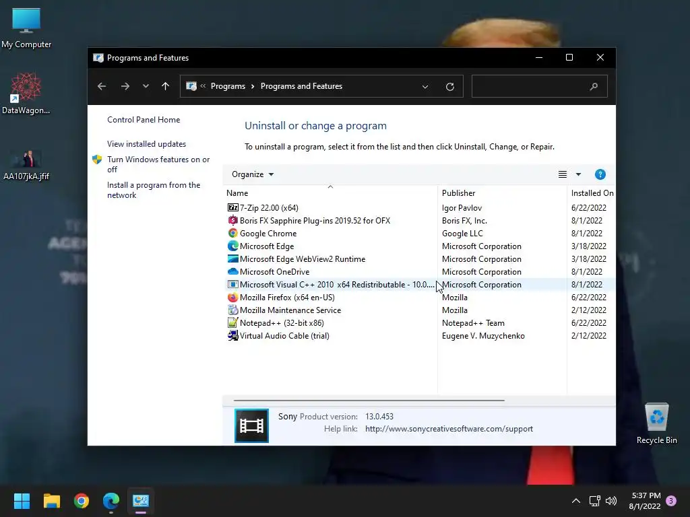The image size is (690, 517).
Task: Show hidden system tray icons
Action: (575, 501)
